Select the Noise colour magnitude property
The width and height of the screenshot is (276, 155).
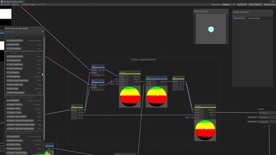pyautogui.click(x=18, y=81)
